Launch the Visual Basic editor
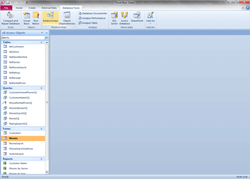 [26, 18]
